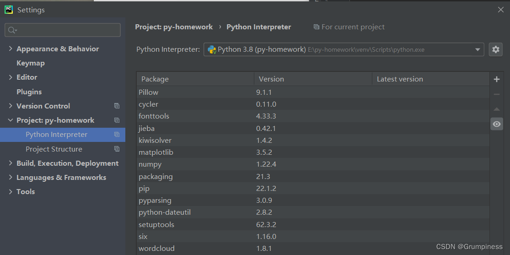
Task: Expand the Tools section
Action: pyautogui.click(x=11, y=191)
